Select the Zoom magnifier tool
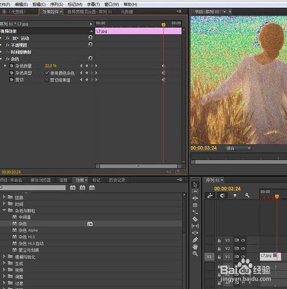This screenshot has width=287, height=289. point(195,254)
